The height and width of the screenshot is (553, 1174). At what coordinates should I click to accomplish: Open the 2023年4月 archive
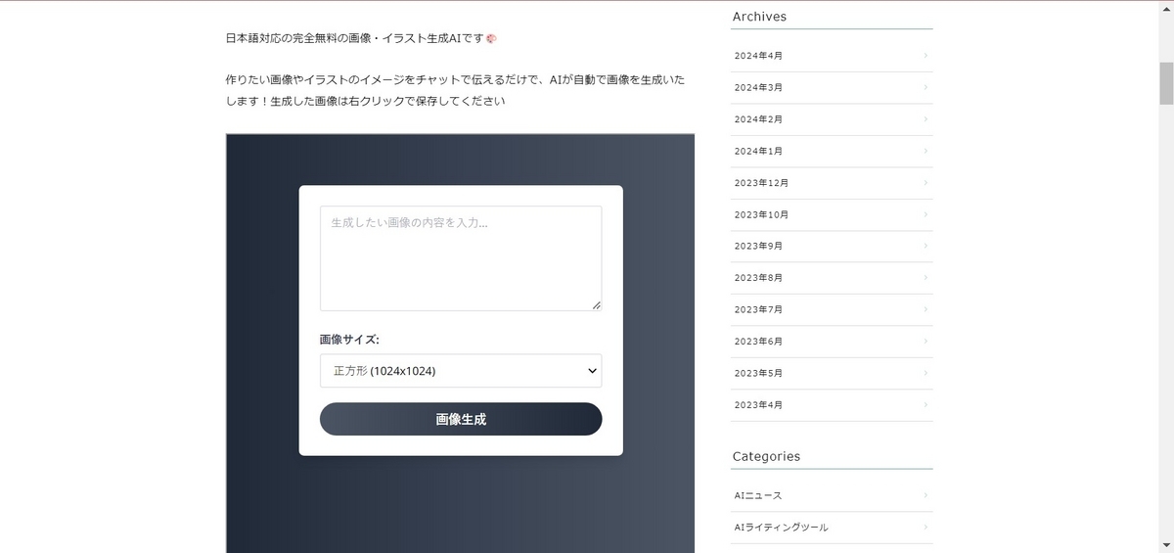pos(832,405)
